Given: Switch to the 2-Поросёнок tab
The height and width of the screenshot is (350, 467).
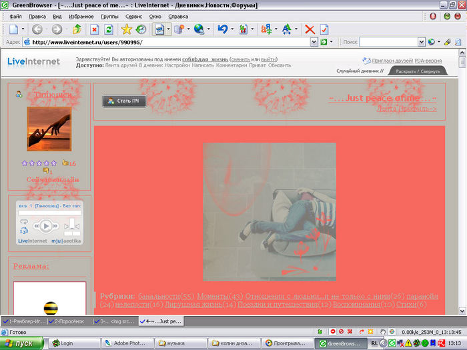Looking at the screenshot, I should (x=69, y=321).
